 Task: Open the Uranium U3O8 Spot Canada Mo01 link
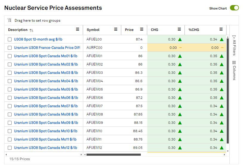pyautogui.click(x=46, y=56)
